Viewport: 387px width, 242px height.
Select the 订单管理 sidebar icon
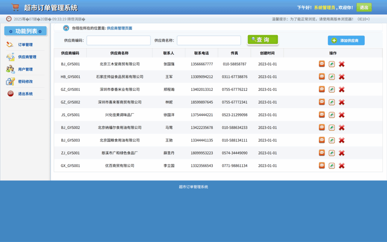click(x=11, y=44)
